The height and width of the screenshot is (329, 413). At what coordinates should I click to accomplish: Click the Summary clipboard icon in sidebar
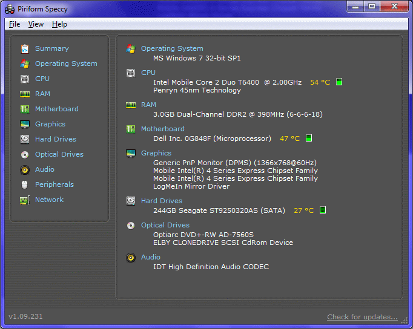click(25, 49)
